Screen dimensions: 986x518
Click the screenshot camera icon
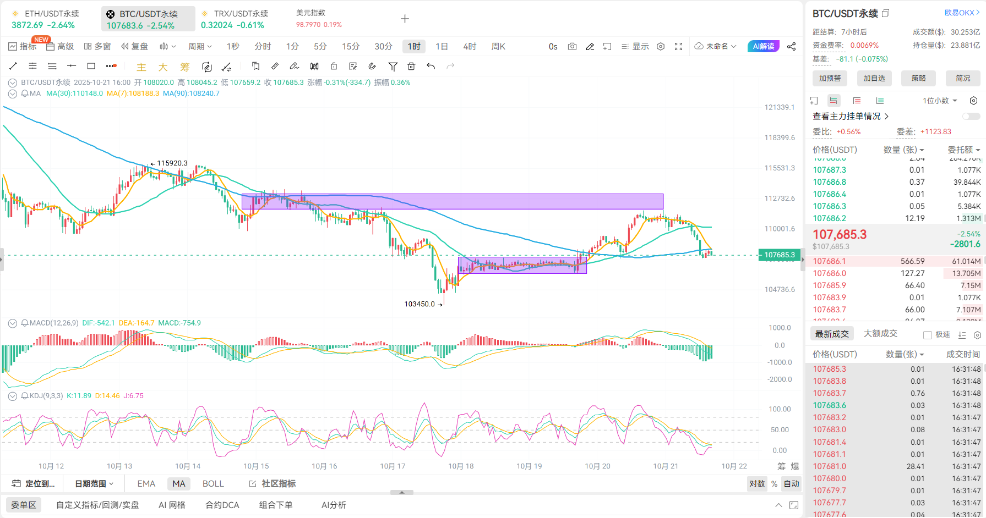[572, 47]
